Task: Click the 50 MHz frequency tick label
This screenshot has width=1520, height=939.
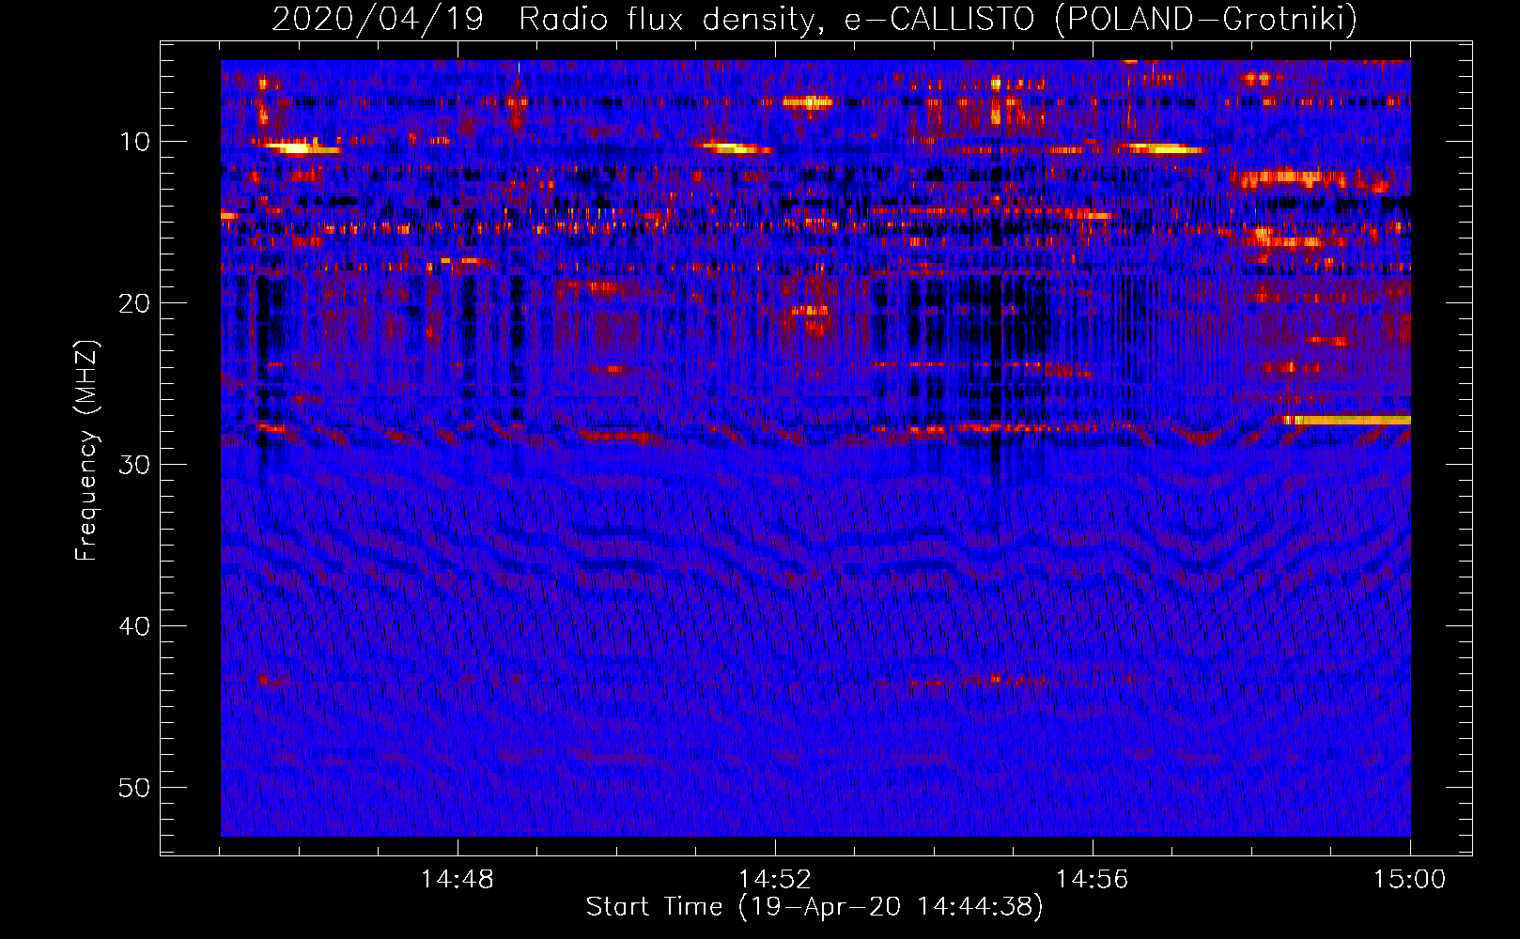Action: 135,788
